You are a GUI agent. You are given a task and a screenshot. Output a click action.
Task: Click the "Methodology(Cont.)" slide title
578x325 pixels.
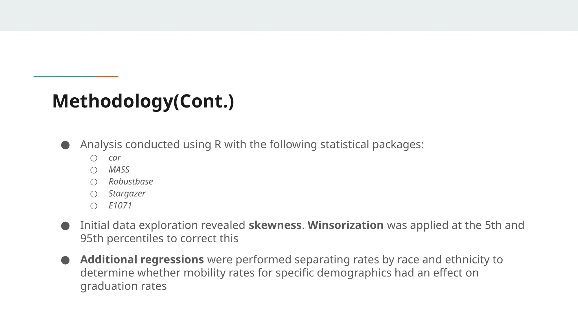[143, 101]
